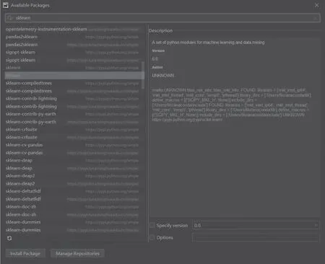Screen dimensions: 325x264
Task: Install the selected package with Install Package
Action: 25,253
